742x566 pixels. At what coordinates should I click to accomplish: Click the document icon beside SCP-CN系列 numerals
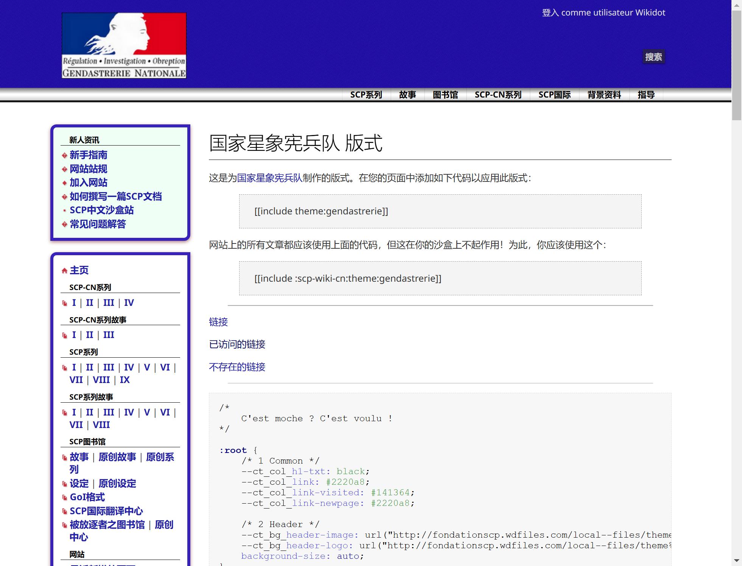click(x=65, y=303)
